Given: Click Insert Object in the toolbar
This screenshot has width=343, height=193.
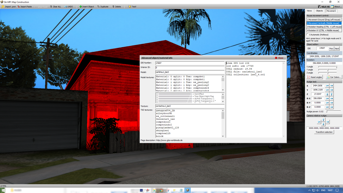Looking at the screenshot, I should pyautogui.click(x=87, y=6).
